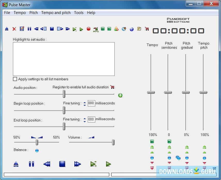Viewport: 221px width, 180px height.
Task: Click Tempo large step-up green arrow
Action: pyautogui.click(x=152, y=147)
